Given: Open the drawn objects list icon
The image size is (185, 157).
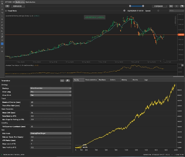Looking at the screenshot, I should [2, 47].
